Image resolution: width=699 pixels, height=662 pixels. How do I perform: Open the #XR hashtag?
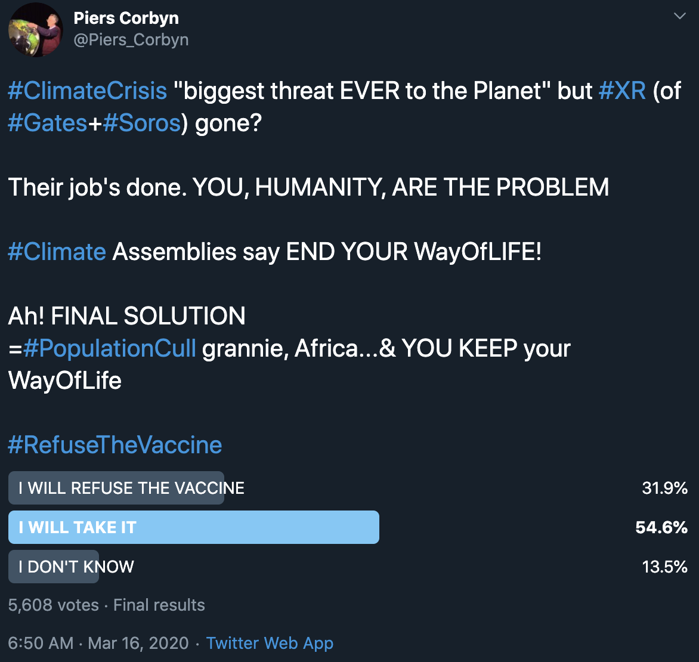[x=622, y=91]
